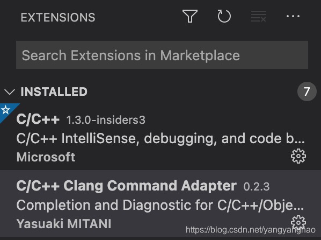Screen dimensions: 321x240
Task: Open Views and More Actions ellipsis
Action: 293,16
